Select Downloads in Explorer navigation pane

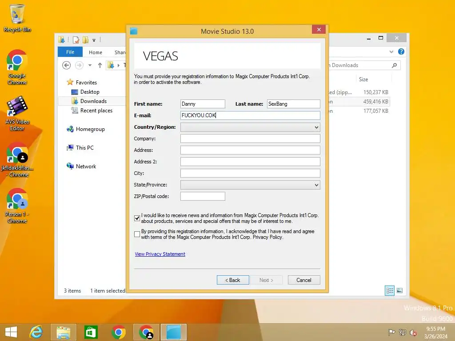[x=89, y=101]
